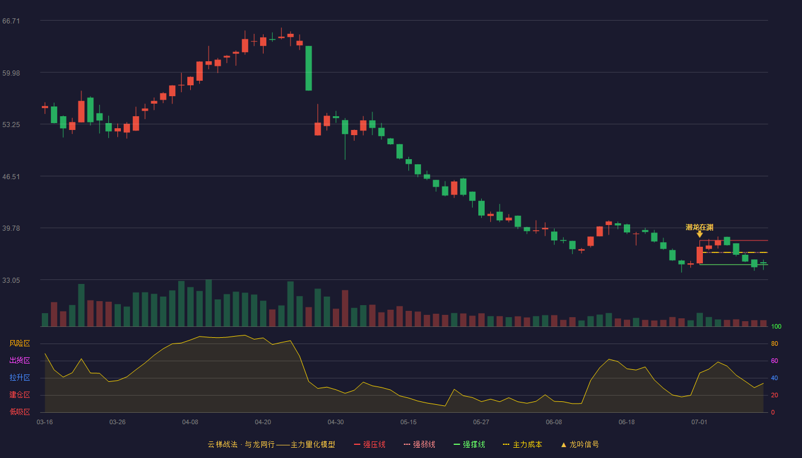Viewport: 802px width, 458px height.
Task: Click the 风险区 zone label
Action: [x=19, y=343]
